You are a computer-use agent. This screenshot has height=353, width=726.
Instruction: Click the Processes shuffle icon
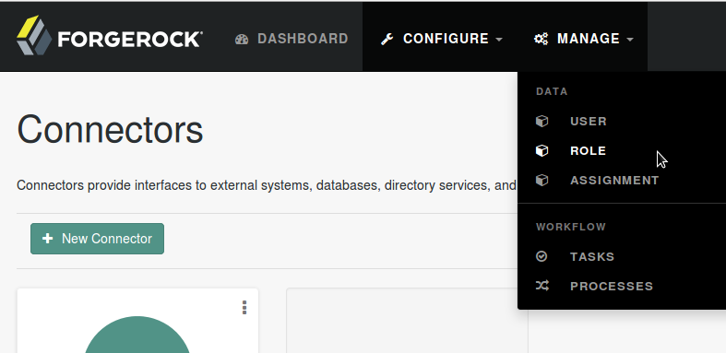point(542,286)
